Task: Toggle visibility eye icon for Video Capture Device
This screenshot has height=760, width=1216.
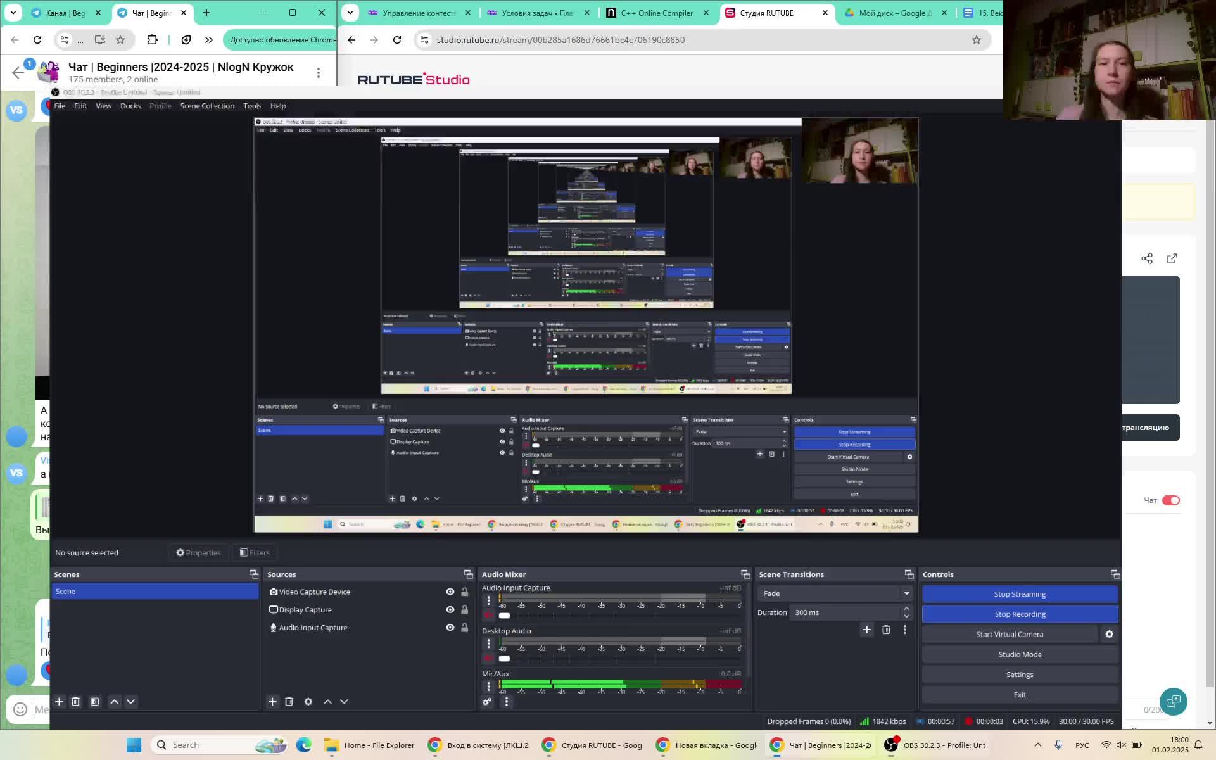Action: click(x=450, y=591)
